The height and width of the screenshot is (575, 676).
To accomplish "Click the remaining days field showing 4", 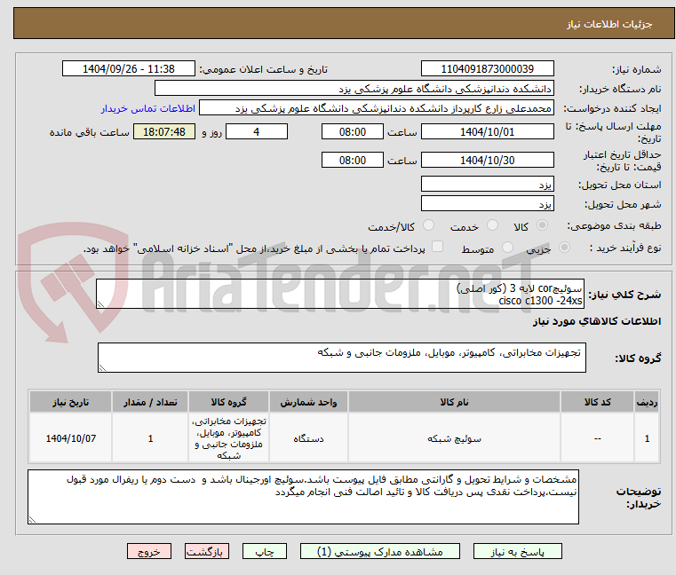I will point(257,132).
